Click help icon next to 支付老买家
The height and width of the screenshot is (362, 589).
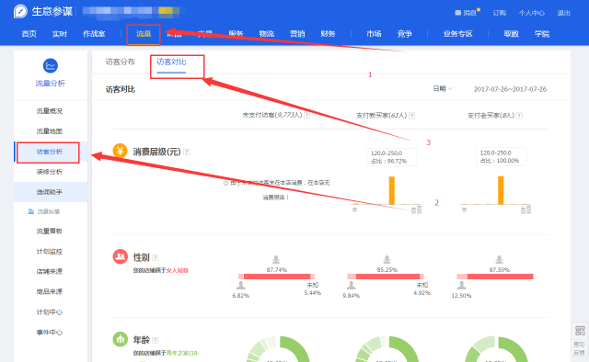tap(519, 116)
